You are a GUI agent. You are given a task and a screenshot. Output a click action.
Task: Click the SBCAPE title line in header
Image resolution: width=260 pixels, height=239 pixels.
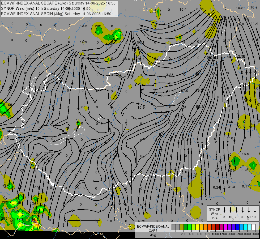pos(58,3)
